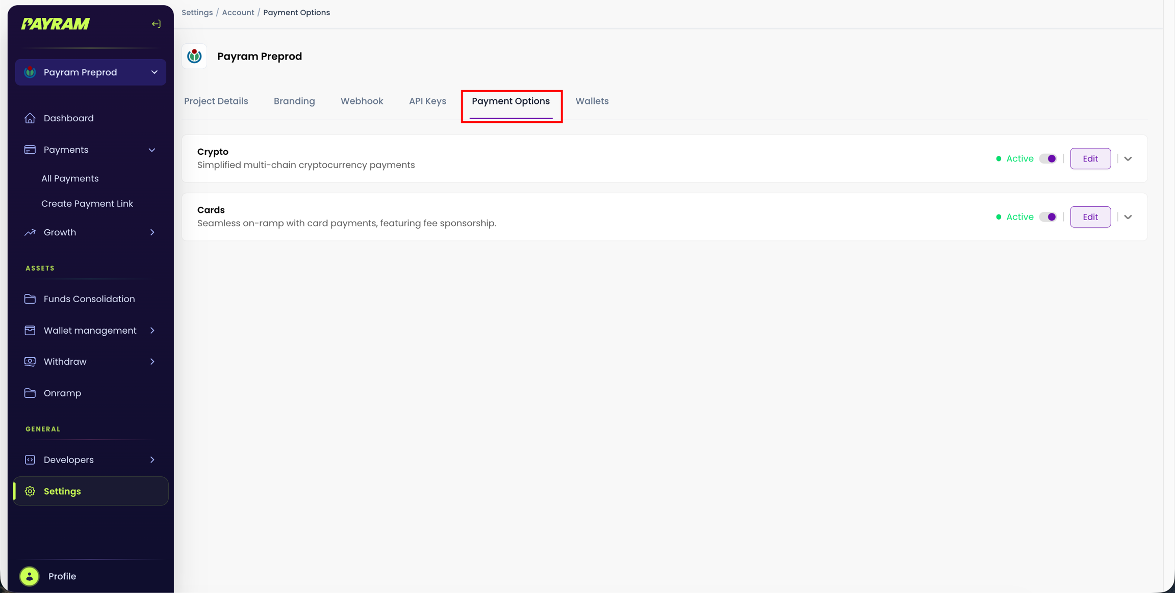
Task: Disable the Cards payment toggle
Action: pos(1048,217)
